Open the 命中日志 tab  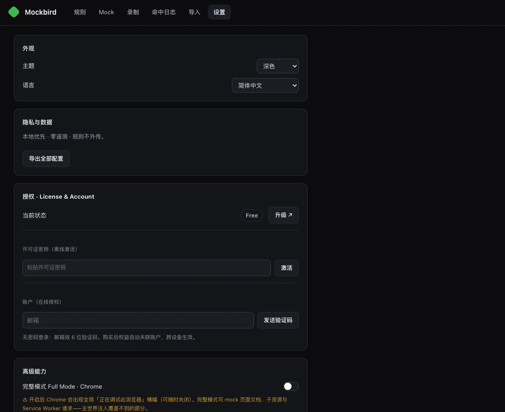click(163, 12)
